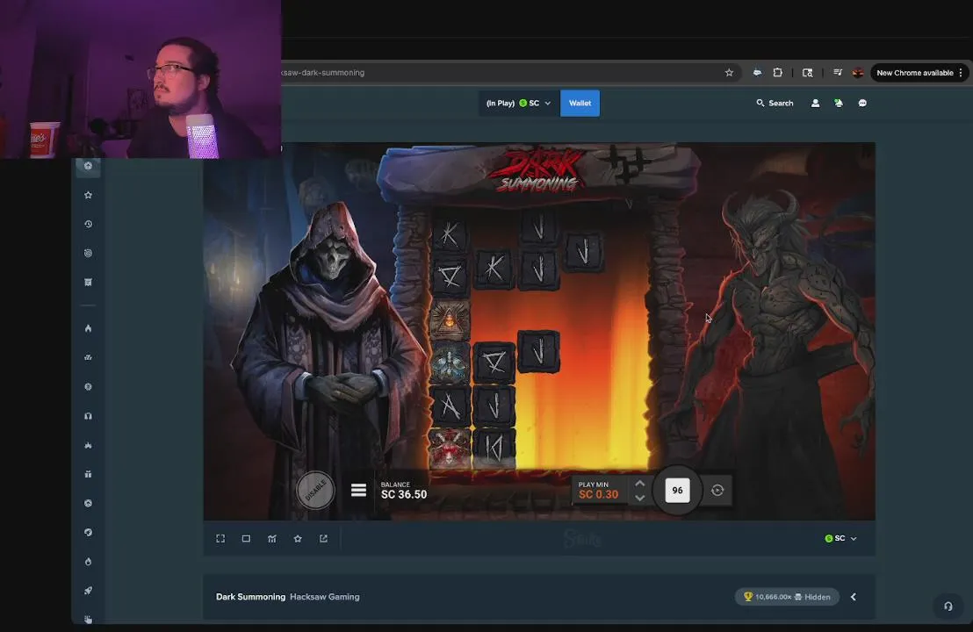Screen dimensions: 973x632
Task: Click the SC 36.50 balance text
Action: (404, 494)
